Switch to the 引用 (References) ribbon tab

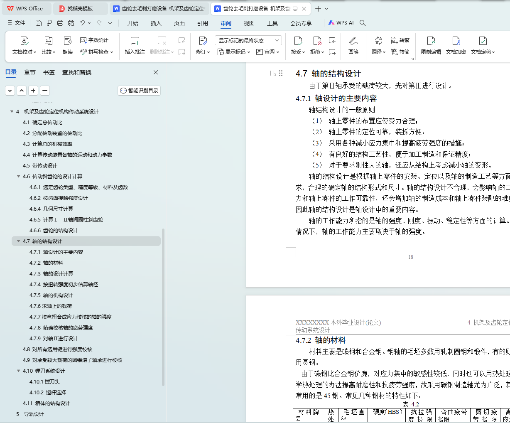click(x=203, y=23)
